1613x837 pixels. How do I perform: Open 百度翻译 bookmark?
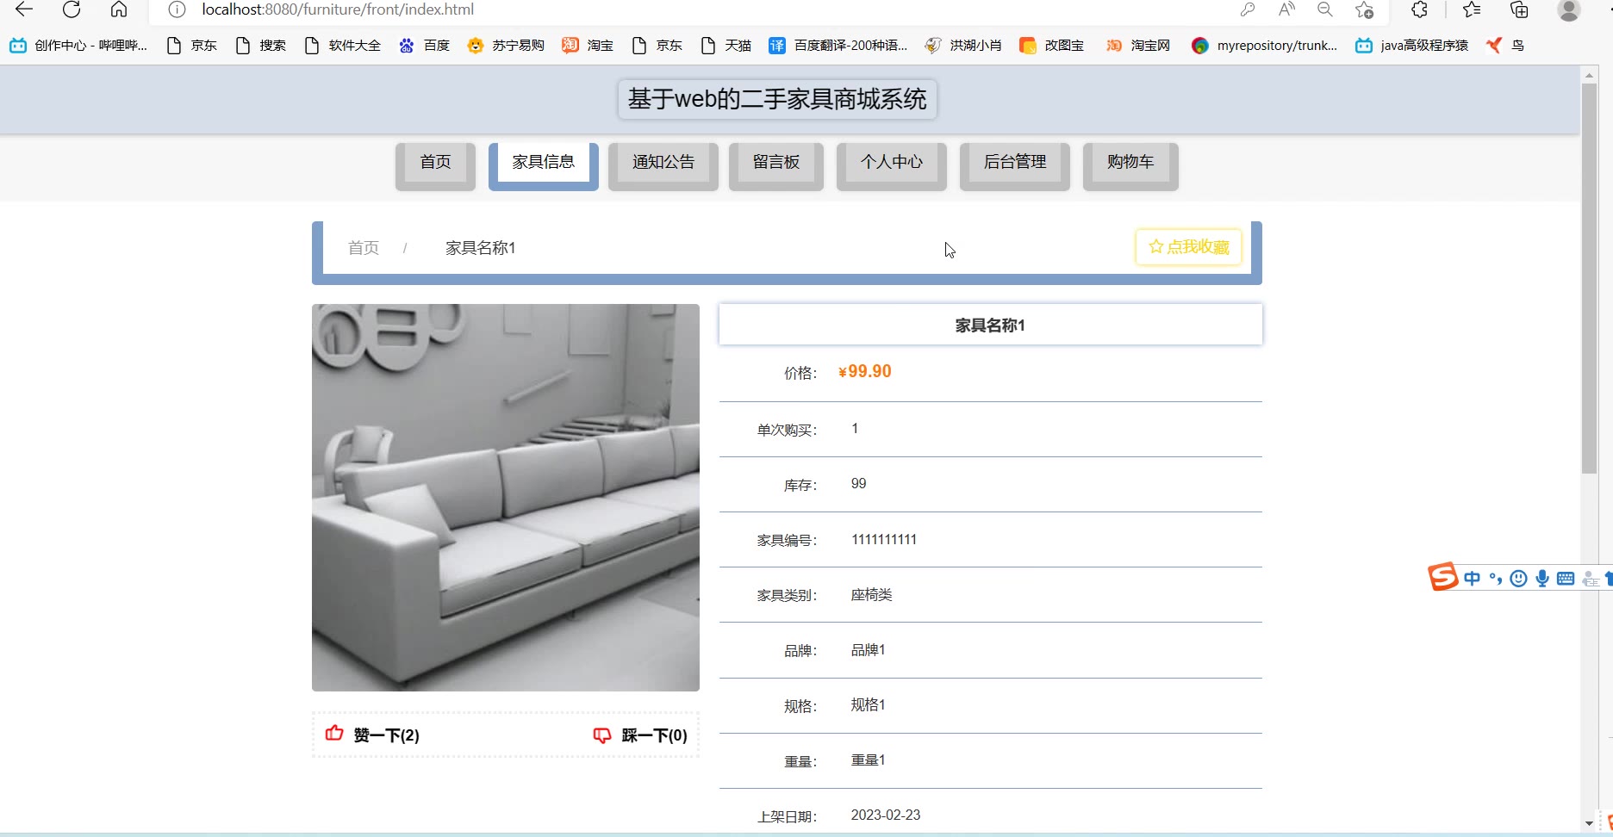(838, 46)
